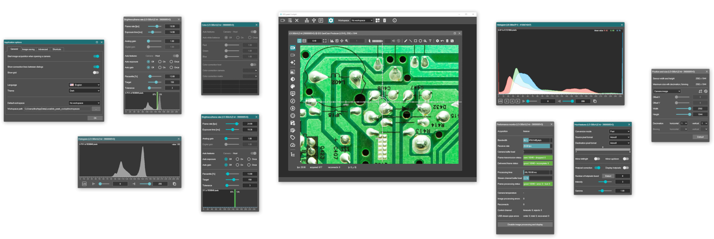
Task: Open the info icon in main toolbar
Action: pyautogui.click(x=394, y=20)
